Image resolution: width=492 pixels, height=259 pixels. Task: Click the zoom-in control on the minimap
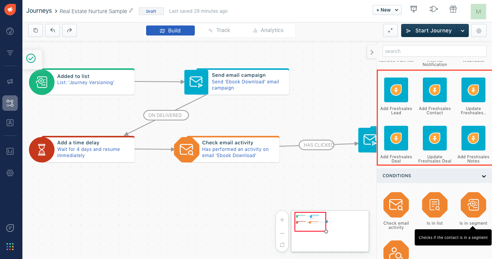coord(282,220)
